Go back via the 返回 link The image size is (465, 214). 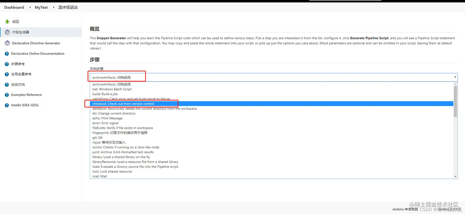tap(15, 21)
